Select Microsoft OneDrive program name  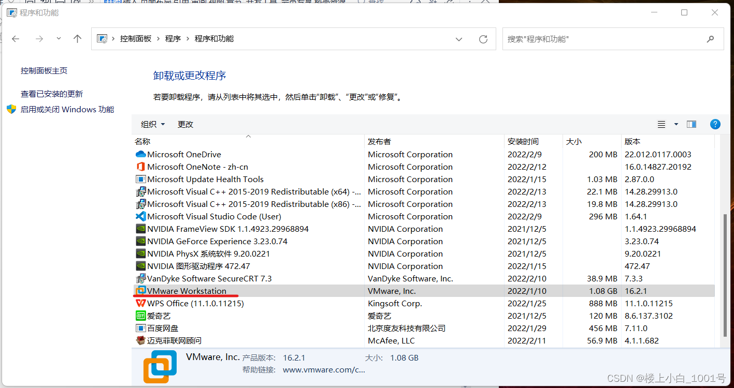tap(184, 154)
